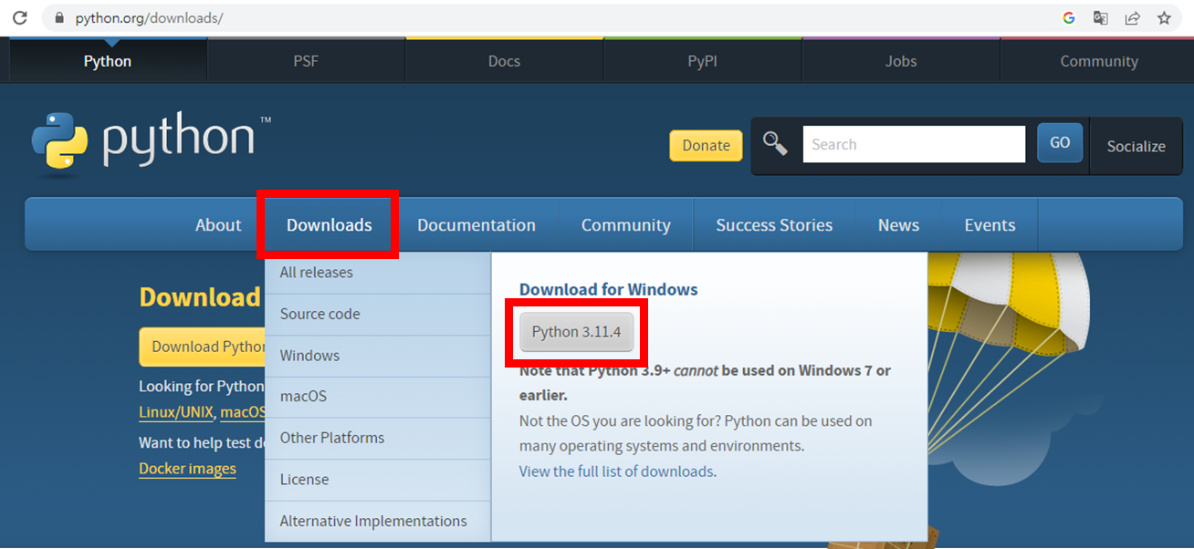Click the padlock site info icon

coord(58,17)
